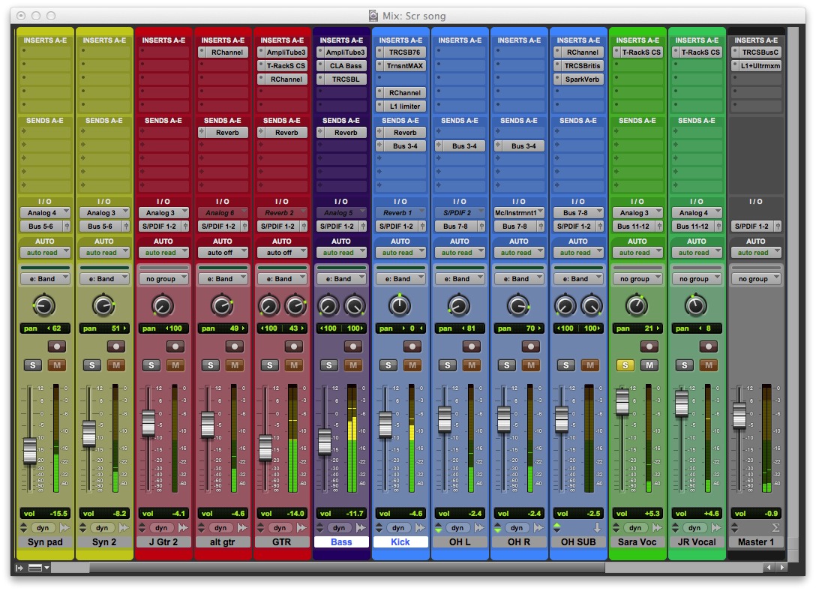Click INSERTS A-E header on J Gtr 2
Screen dimensions: 816x591
click(163, 40)
